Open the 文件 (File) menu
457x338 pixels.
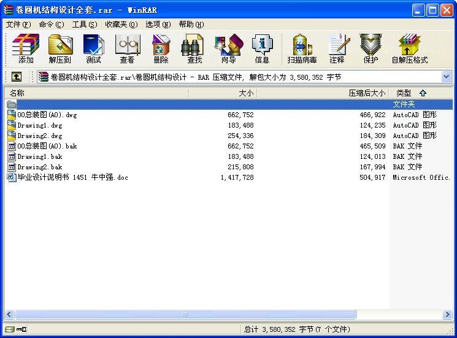point(18,25)
